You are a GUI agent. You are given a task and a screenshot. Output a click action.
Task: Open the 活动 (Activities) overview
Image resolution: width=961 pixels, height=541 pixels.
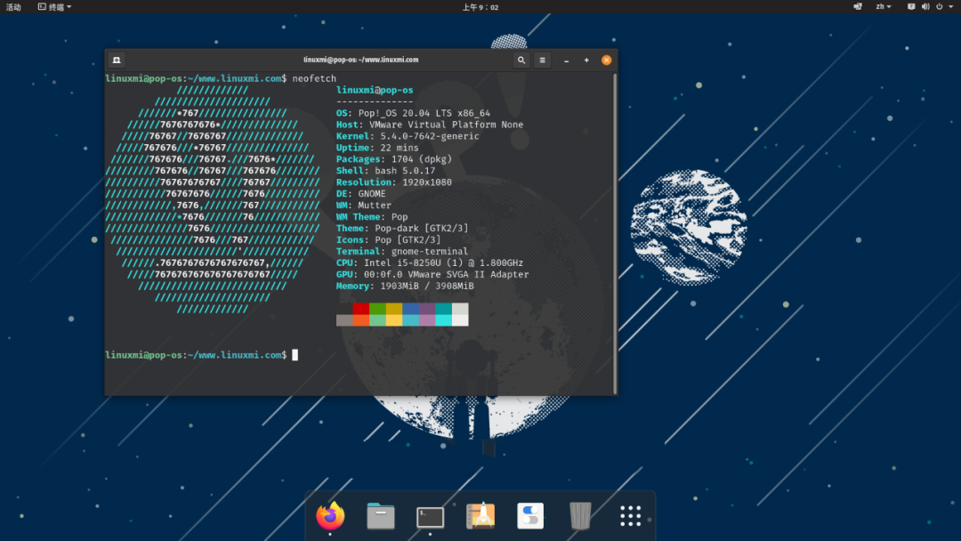tap(12, 6)
